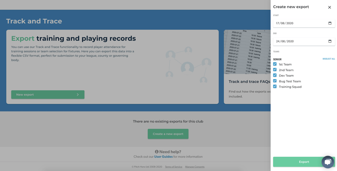
Task: Click the New export button
Action: [x=48, y=95]
